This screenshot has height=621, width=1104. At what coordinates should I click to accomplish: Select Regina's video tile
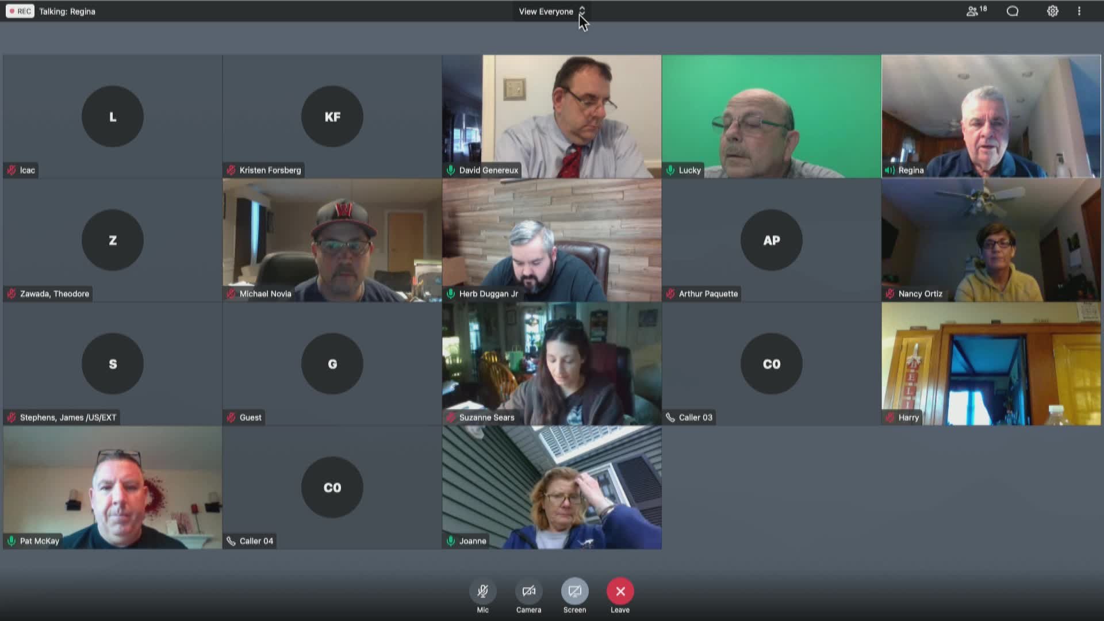coord(991,116)
